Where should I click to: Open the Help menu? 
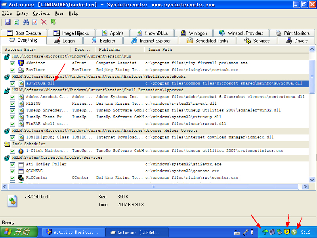click(73, 13)
